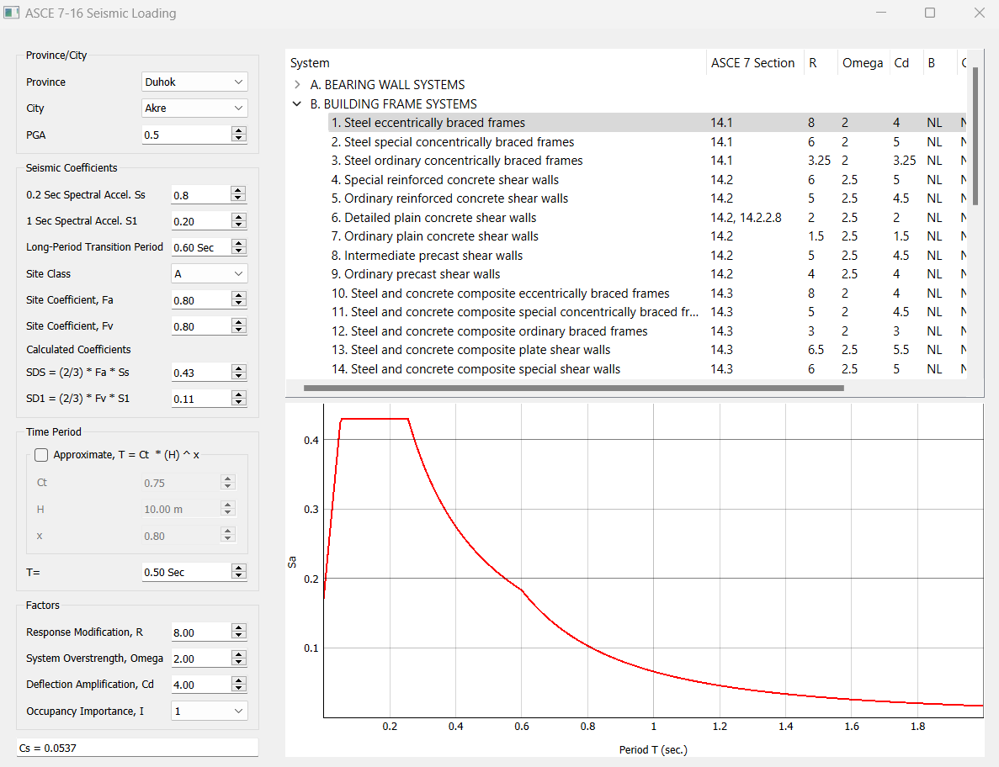Adjust the 1 Sec Spectral Accel stepper
Viewport: 999px width, 767px height.
pos(238,221)
